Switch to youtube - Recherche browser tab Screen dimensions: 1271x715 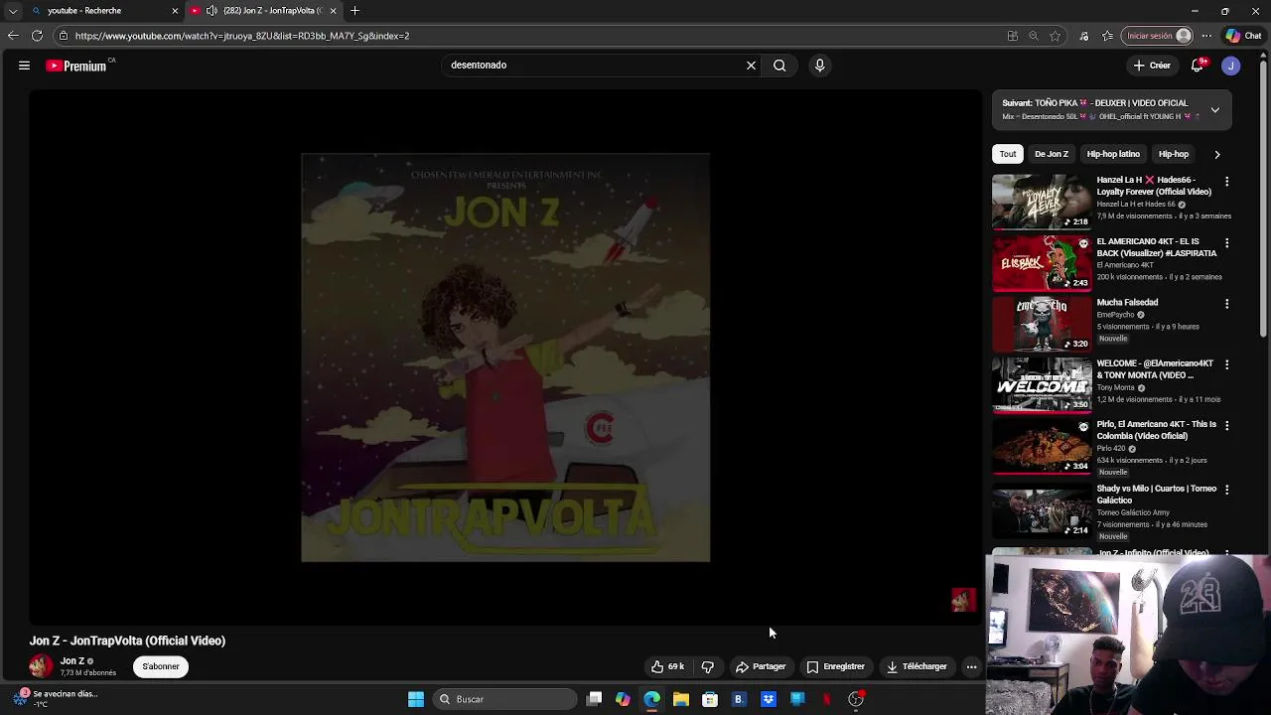pyautogui.click(x=104, y=11)
